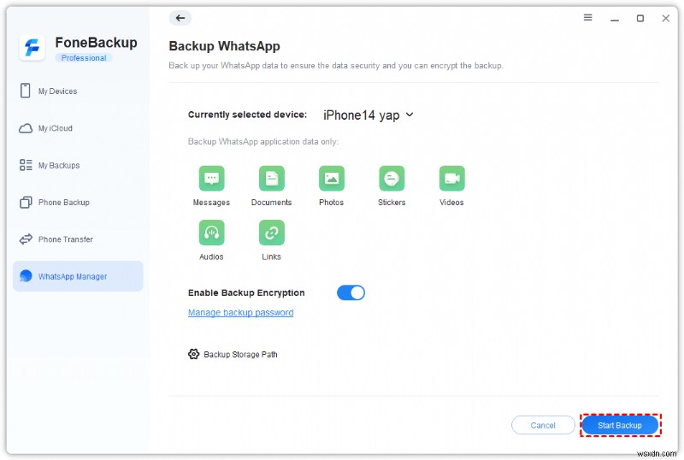684x460 pixels.
Task: Select the Messages data type icon
Action: pyautogui.click(x=211, y=178)
